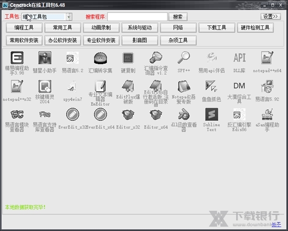Open 易语言5.92 icon

pyautogui.click(x=267, y=86)
